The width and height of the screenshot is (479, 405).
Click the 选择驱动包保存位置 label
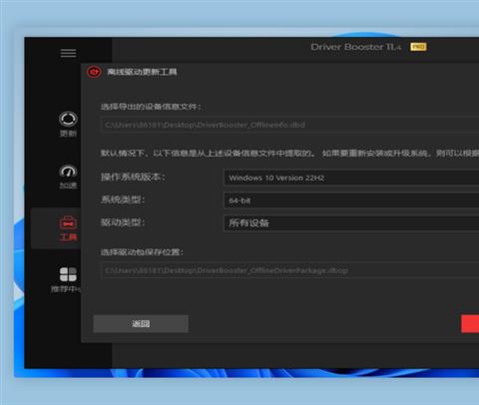(142, 252)
